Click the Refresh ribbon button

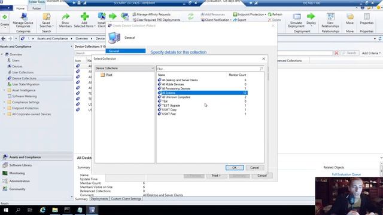tap(275, 14)
